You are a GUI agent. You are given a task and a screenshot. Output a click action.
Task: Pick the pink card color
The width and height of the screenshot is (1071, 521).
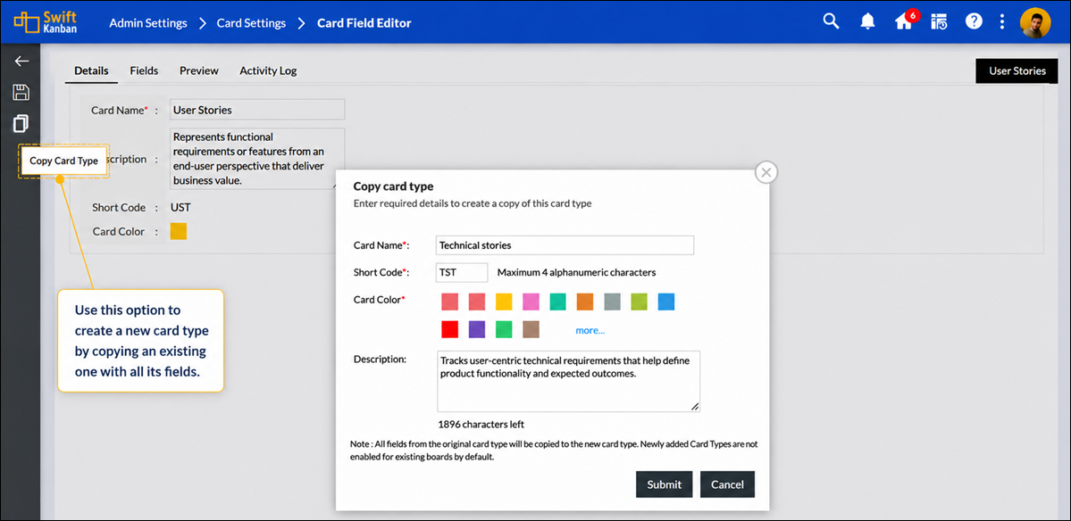[x=531, y=302]
